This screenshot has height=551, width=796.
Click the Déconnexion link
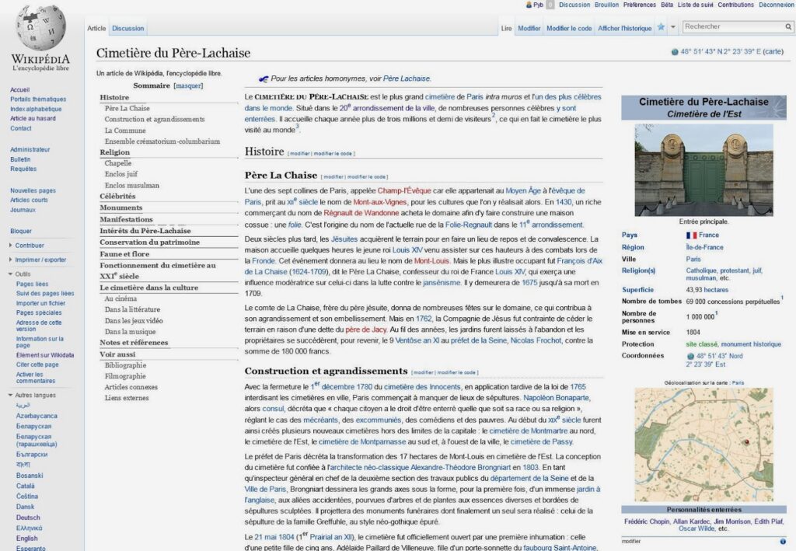click(776, 5)
